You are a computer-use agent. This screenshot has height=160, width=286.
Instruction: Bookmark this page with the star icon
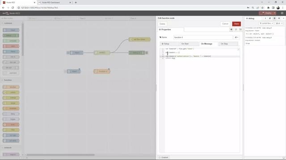[x=262, y=8]
